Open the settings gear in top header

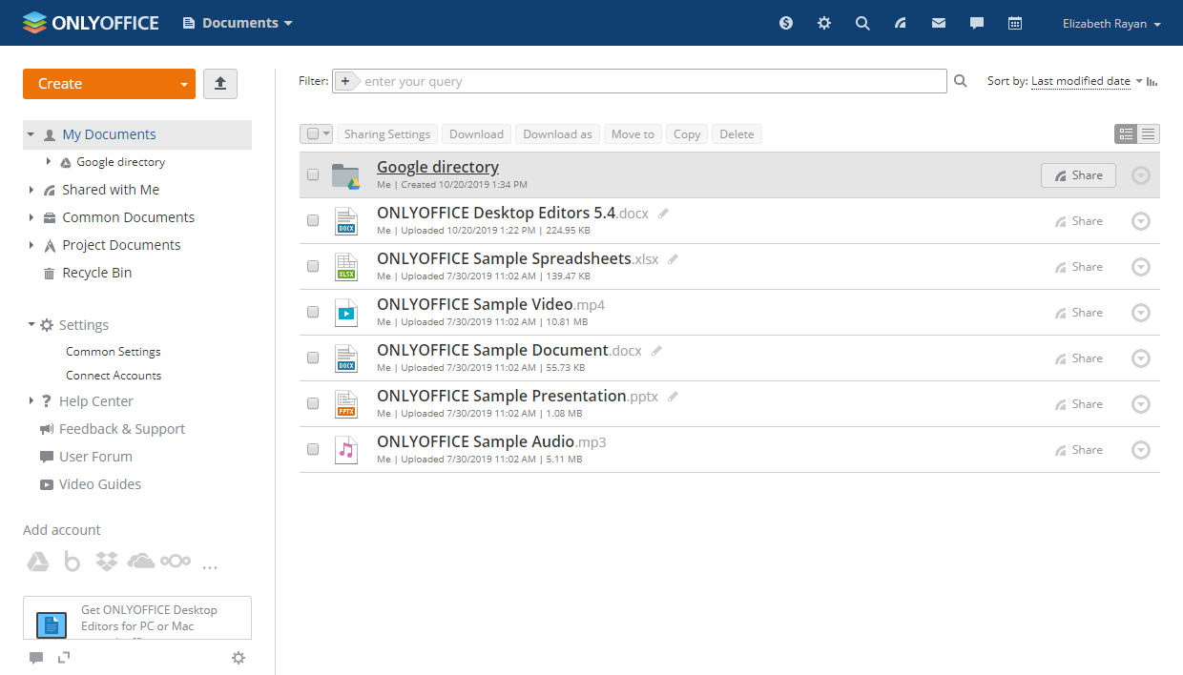pyautogui.click(x=824, y=23)
